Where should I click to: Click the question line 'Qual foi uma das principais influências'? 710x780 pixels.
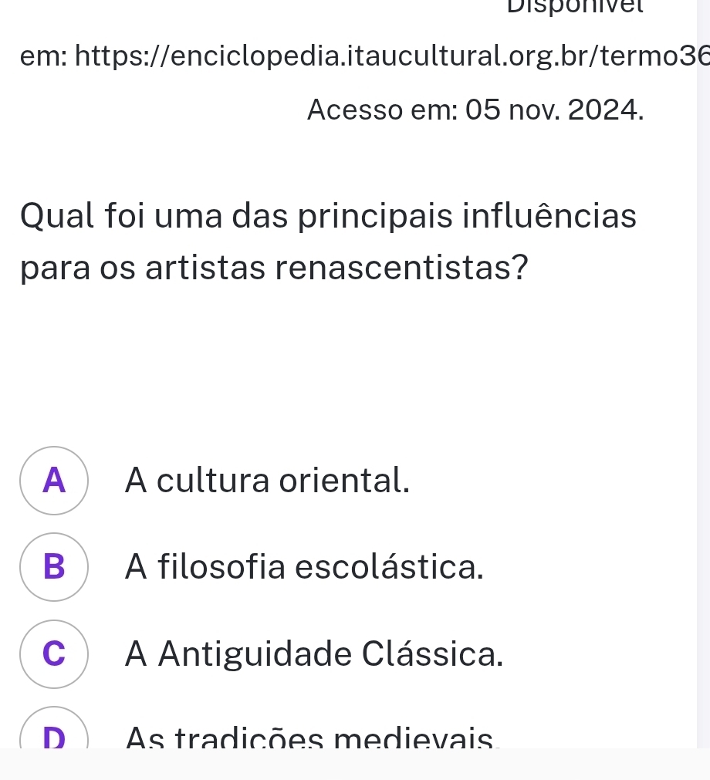[x=330, y=216]
